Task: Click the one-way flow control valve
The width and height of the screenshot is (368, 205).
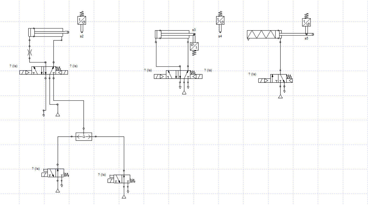Action: pyautogui.click(x=30, y=53)
